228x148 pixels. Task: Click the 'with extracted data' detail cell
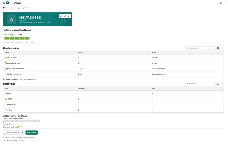coord(159,69)
